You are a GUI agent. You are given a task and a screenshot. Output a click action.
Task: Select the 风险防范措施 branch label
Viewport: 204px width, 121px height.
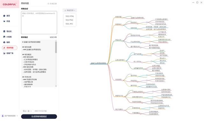tap(137, 102)
